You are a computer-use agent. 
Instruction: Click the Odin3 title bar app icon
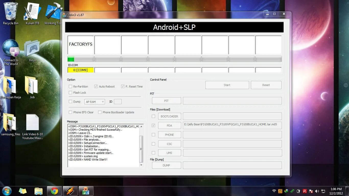[64, 15]
